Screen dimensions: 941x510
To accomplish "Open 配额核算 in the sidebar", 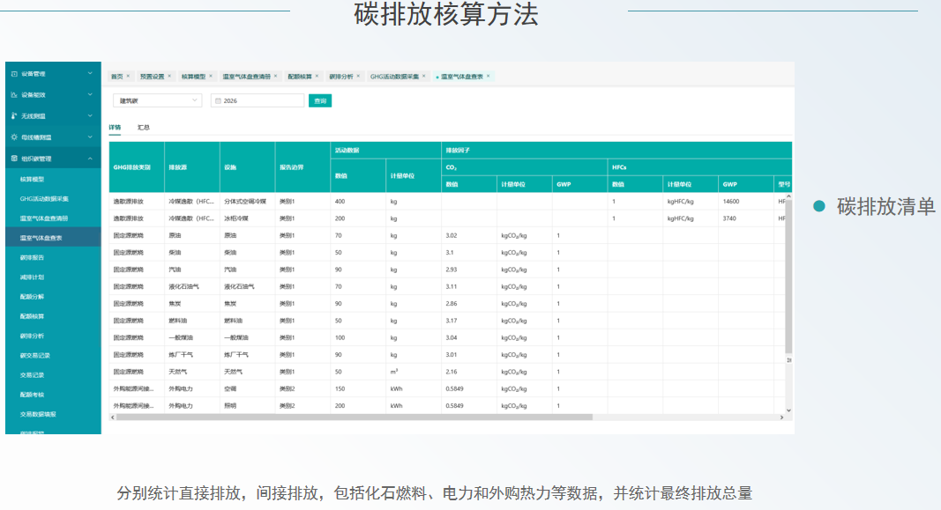I will (x=53, y=316).
